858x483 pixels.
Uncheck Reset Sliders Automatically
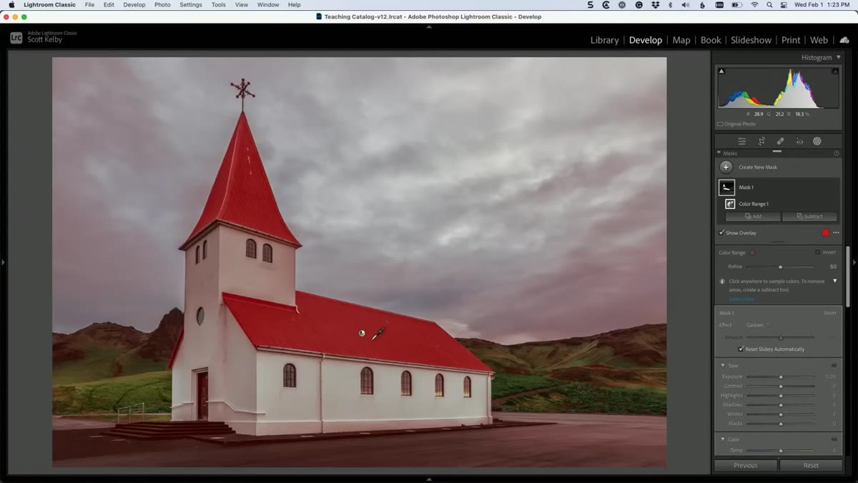[x=741, y=349]
